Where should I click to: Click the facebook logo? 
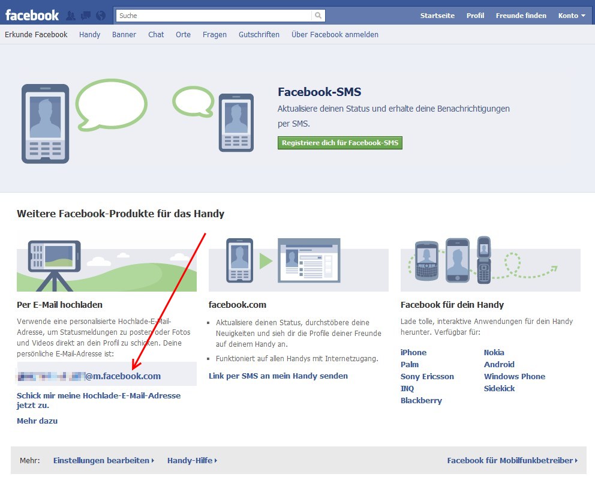point(32,16)
